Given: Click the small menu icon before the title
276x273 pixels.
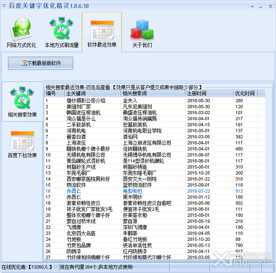Looking at the screenshot, I should click(x=4, y=6).
